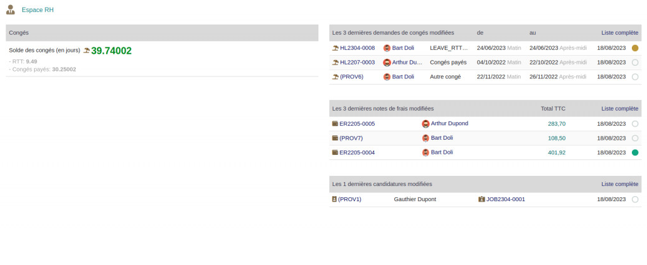Click the Autre congé leave type cell
647x265 pixels.
[445, 77]
